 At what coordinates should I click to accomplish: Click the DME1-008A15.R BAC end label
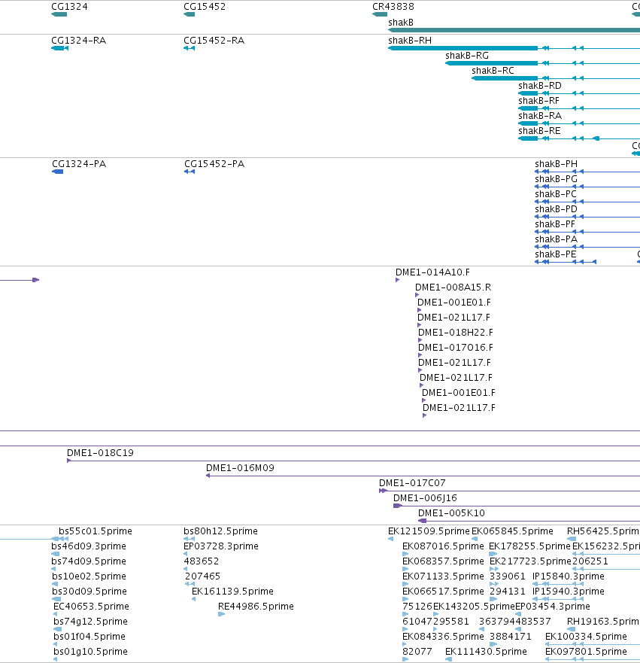(453, 287)
